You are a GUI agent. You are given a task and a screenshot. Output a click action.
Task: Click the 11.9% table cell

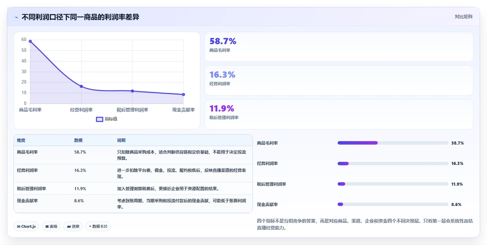click(x=80, y=189)
